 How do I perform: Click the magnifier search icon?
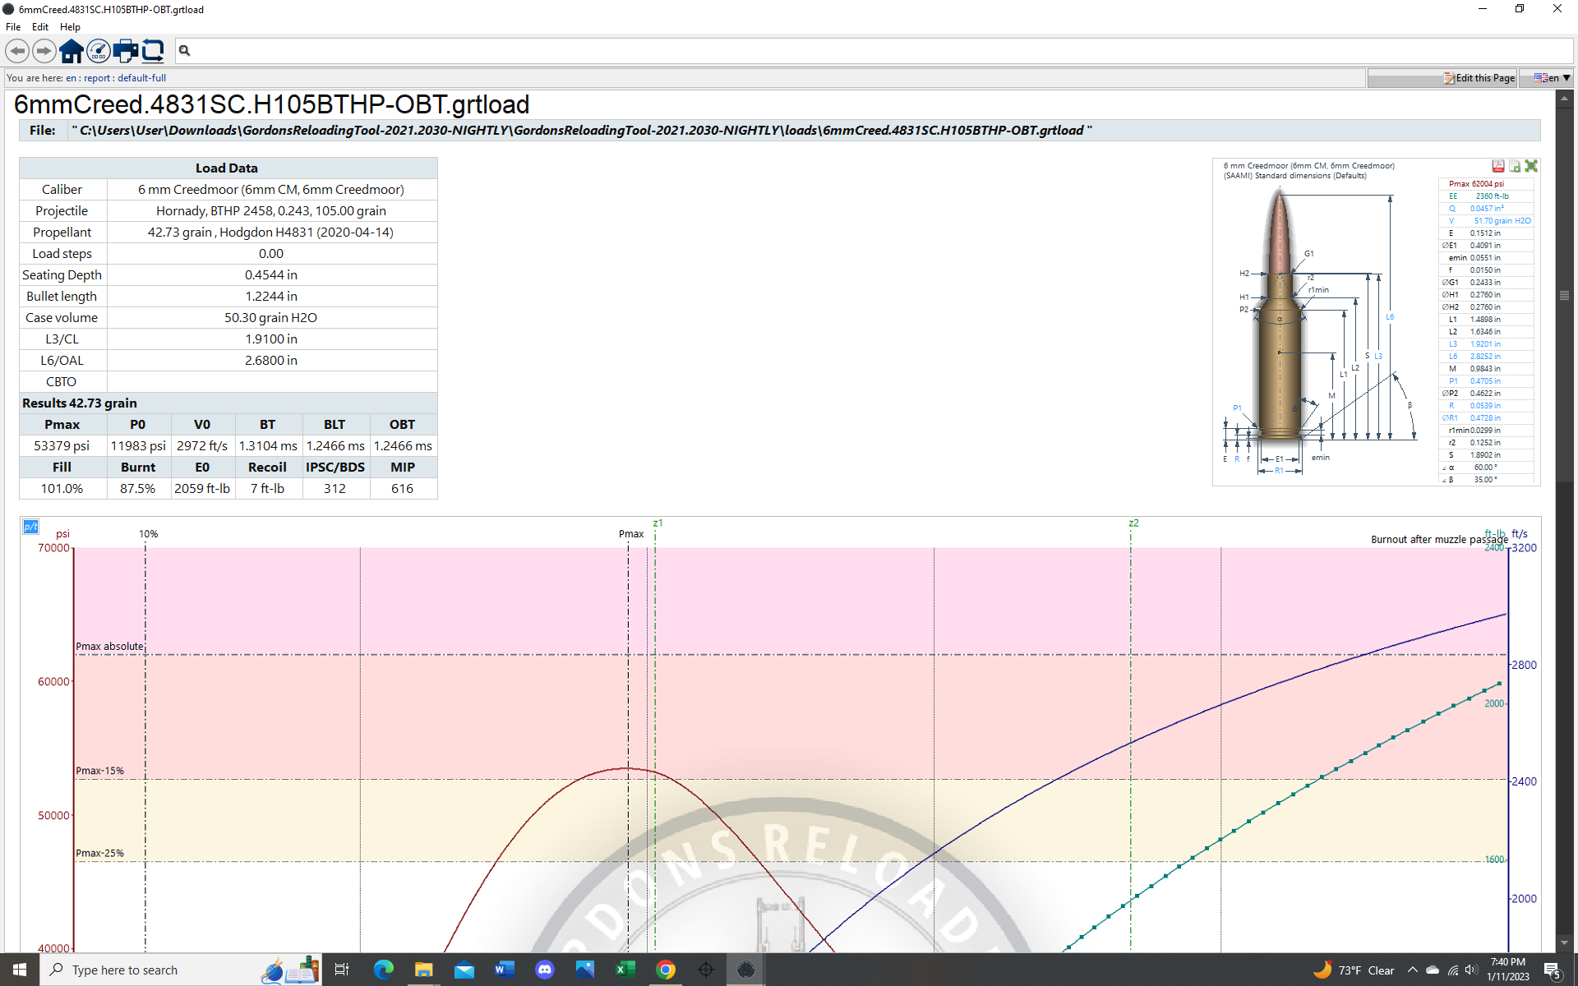point(185,51)
